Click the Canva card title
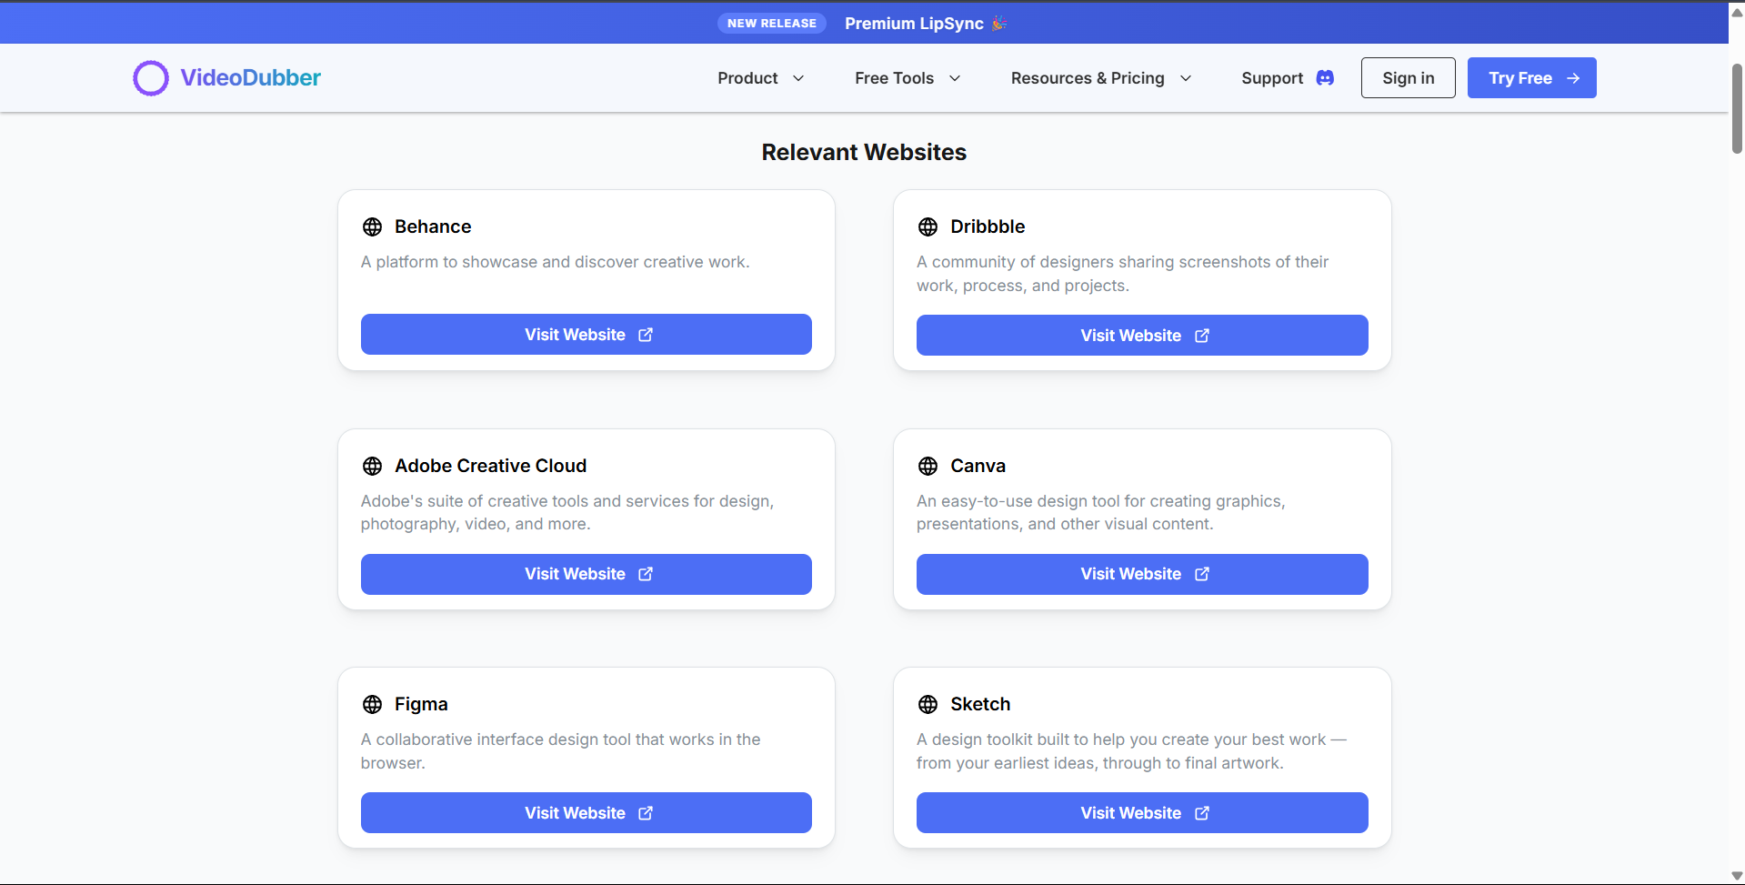Viewport: 1745px width, 885px height. (x=978, y=466)
